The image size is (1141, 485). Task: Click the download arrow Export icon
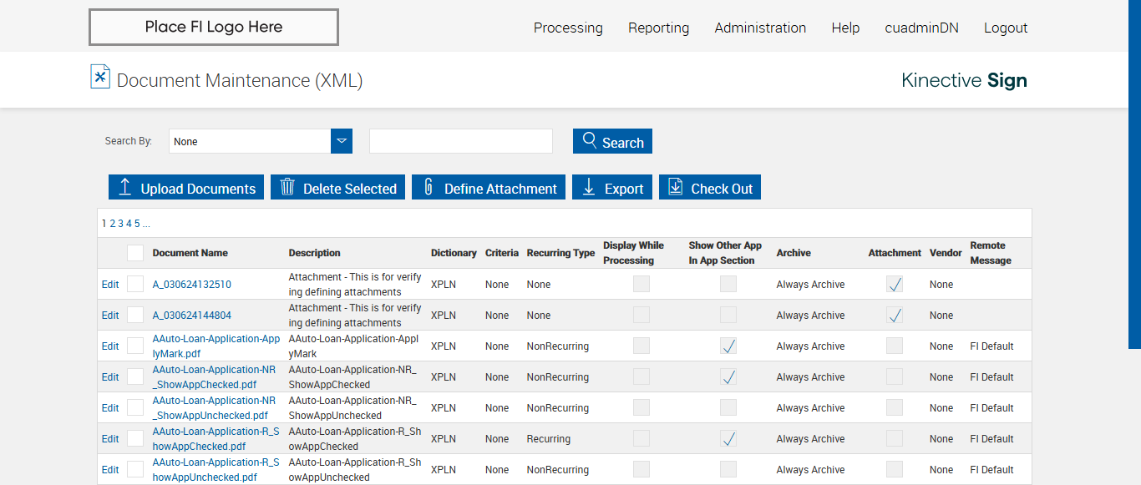588,187
